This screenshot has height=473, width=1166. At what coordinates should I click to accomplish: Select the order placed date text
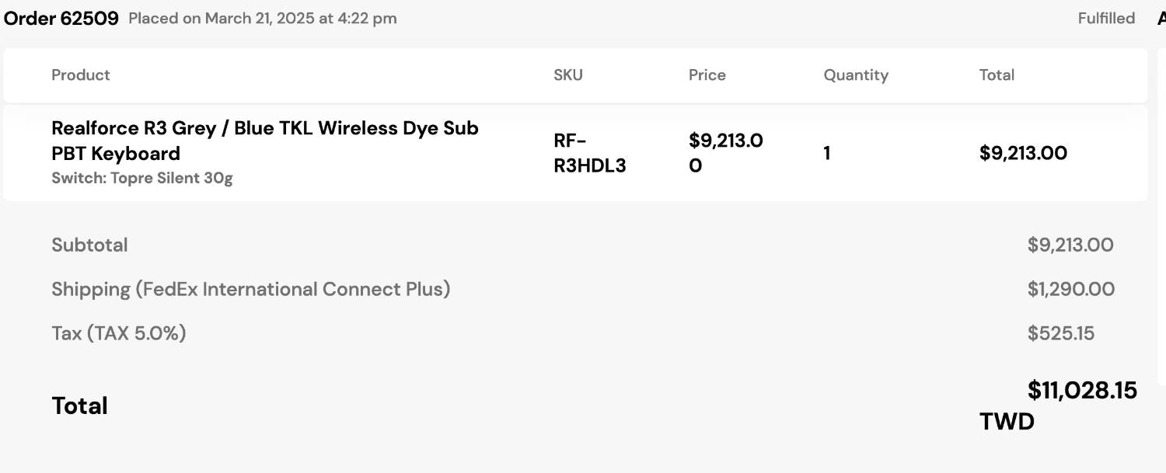(263, 19)
